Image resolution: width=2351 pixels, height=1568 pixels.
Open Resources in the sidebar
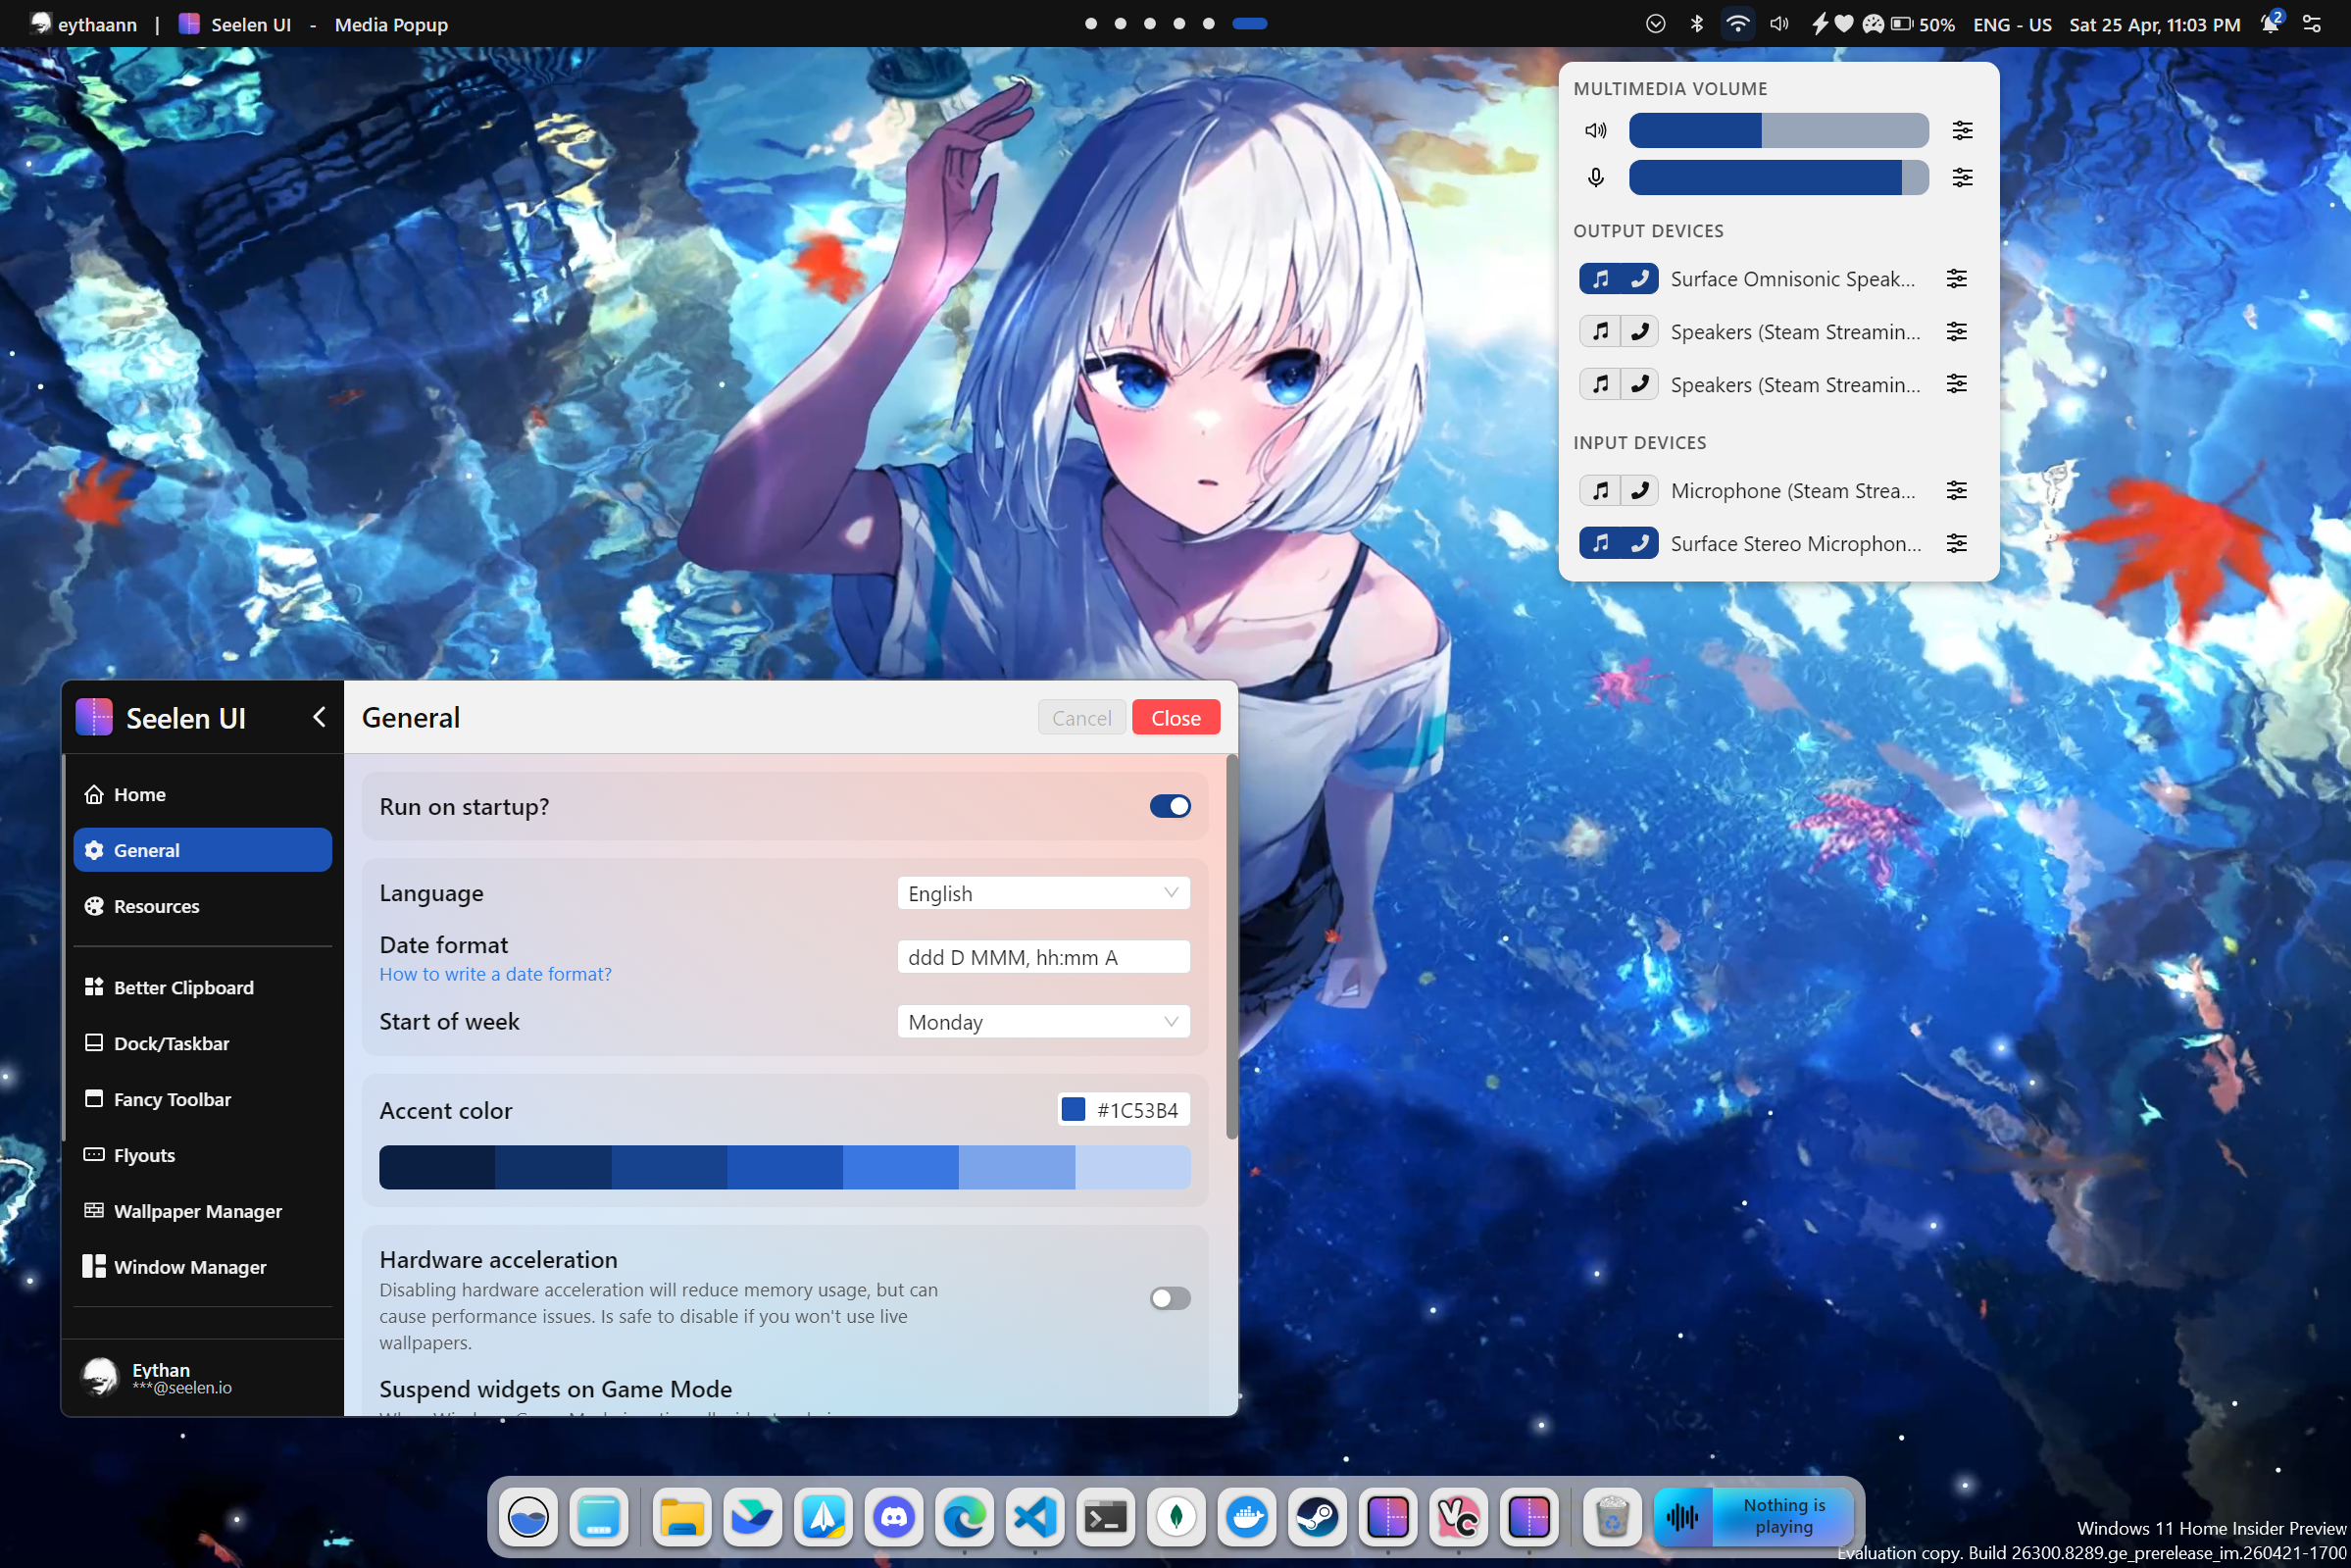click(203, 906)
